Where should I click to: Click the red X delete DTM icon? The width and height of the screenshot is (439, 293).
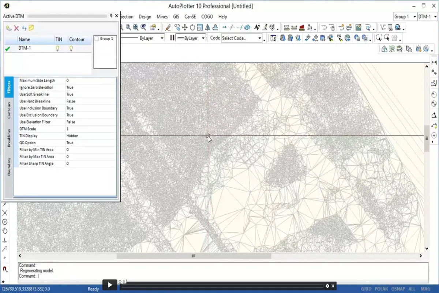pos(16,28)
